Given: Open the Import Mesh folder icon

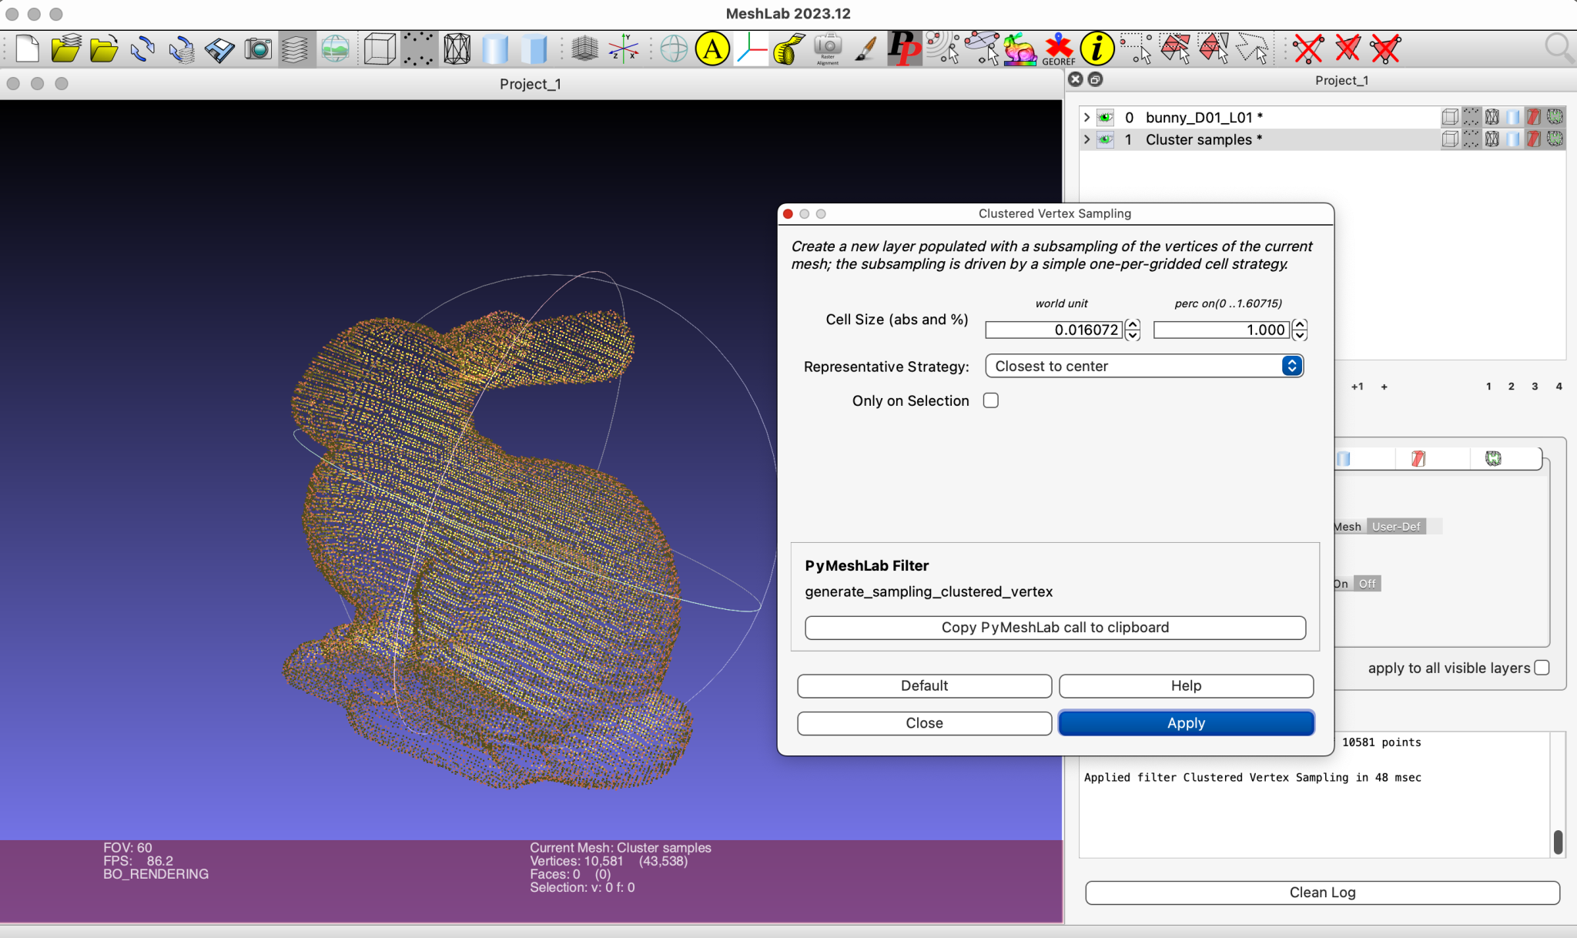Looking at the screenshot, I should coord(104,49).
